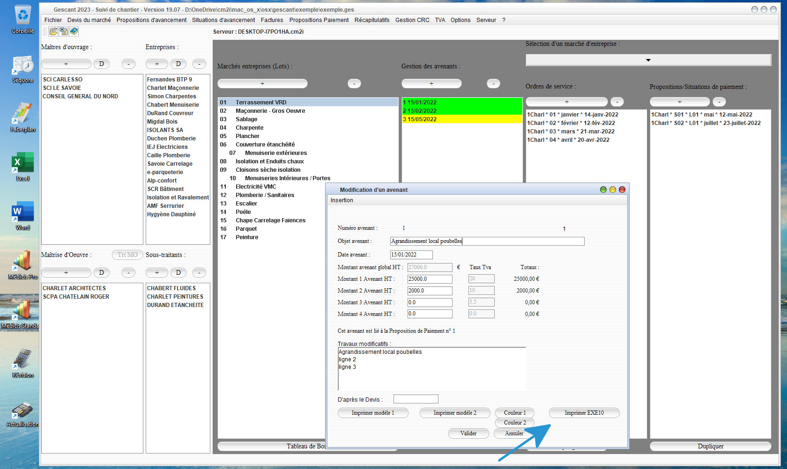787x469 pixels.
Task: Launch Séquora from the desktop
Action: click(22, 69)
